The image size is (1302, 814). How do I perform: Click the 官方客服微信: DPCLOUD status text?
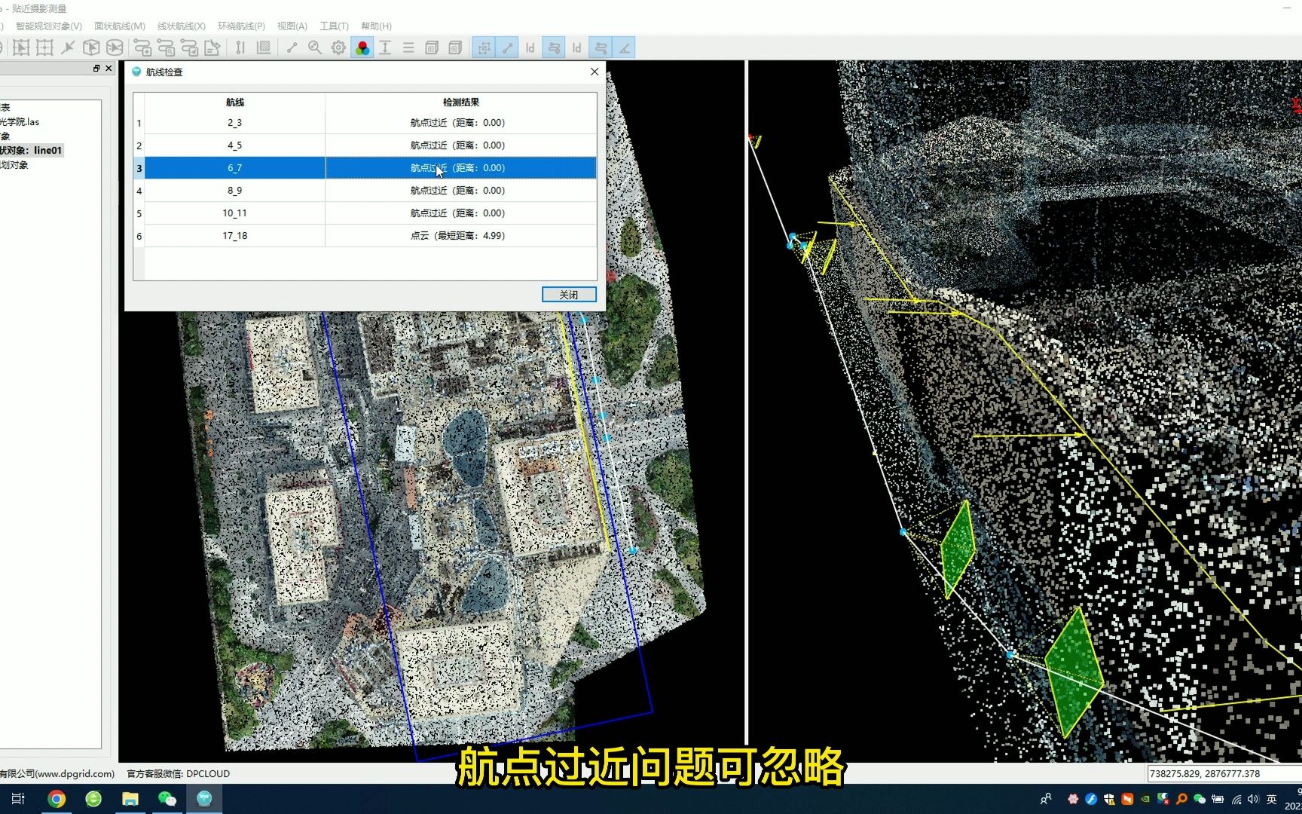pyautogui.click(x=178, y=774)
